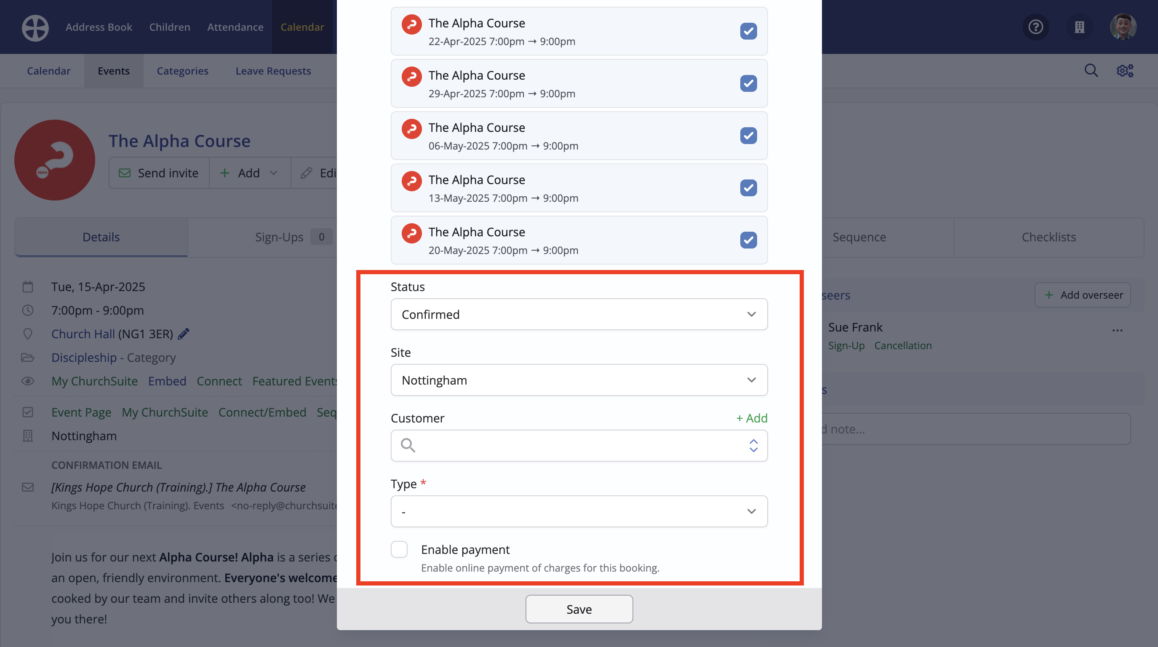
Task: Open Address Book in the top navigation
Action: point(99,27)
